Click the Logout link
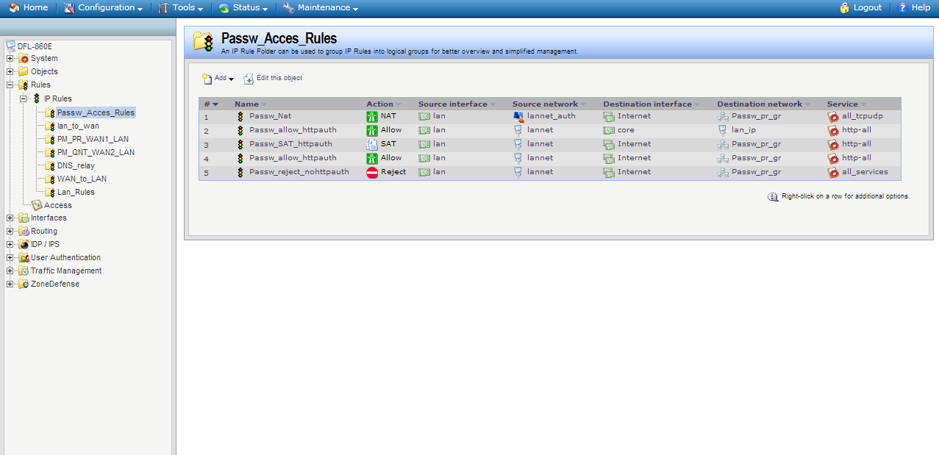 (x=860, y=8)
